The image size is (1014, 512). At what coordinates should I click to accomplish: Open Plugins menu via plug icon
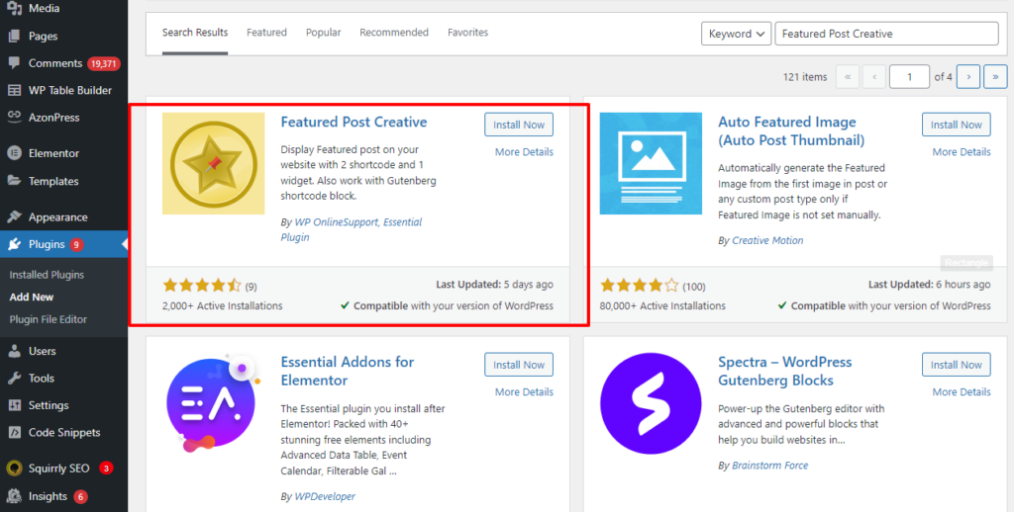[14, 244]
